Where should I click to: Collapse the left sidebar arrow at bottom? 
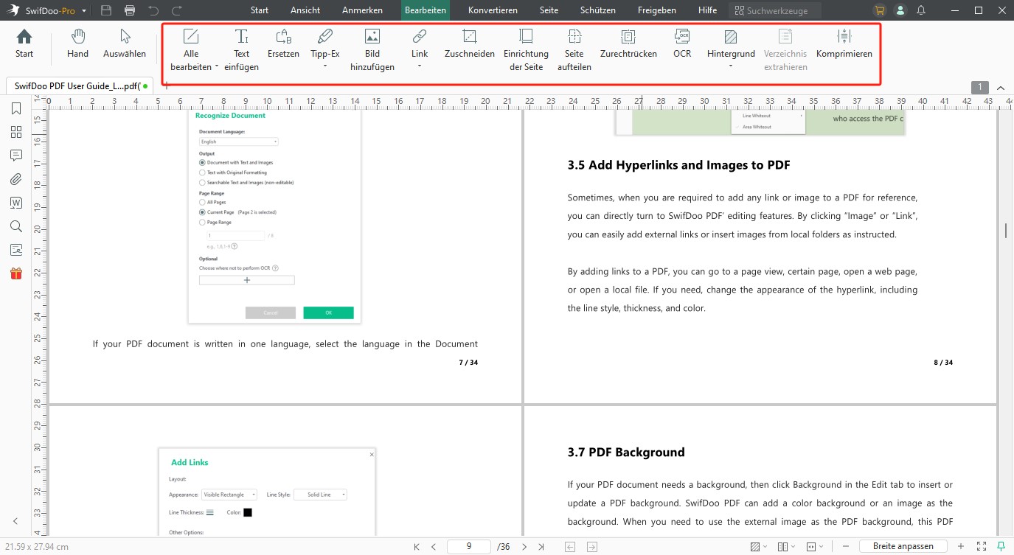(x=15, y=520)
